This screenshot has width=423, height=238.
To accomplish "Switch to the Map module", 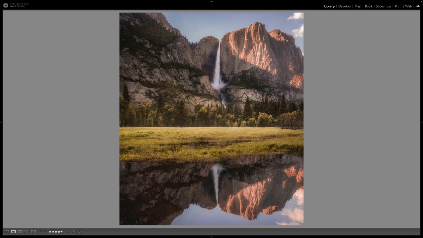I will (x=357, y=6).
